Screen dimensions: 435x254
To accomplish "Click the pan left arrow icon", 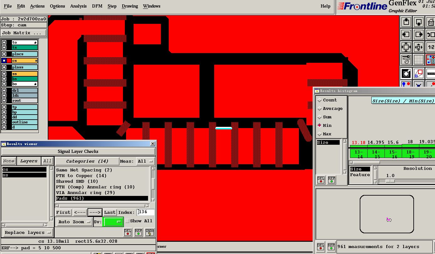I will [x=406, y=35].
